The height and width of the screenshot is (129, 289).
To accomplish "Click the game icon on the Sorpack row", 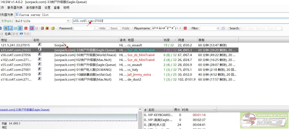I will point(39,44).
